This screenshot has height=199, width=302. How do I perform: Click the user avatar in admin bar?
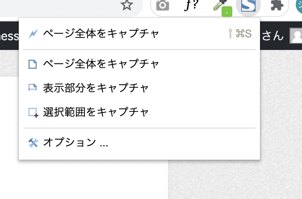pos(296,36)
